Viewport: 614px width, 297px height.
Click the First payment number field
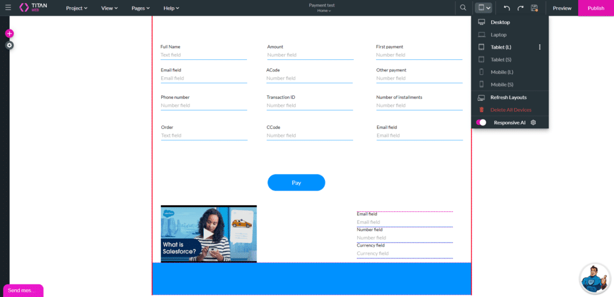[x=419, y=55]
